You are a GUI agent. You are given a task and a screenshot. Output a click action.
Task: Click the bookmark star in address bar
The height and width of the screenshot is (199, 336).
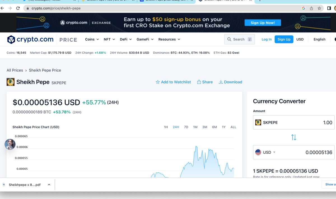pos(319,8)
